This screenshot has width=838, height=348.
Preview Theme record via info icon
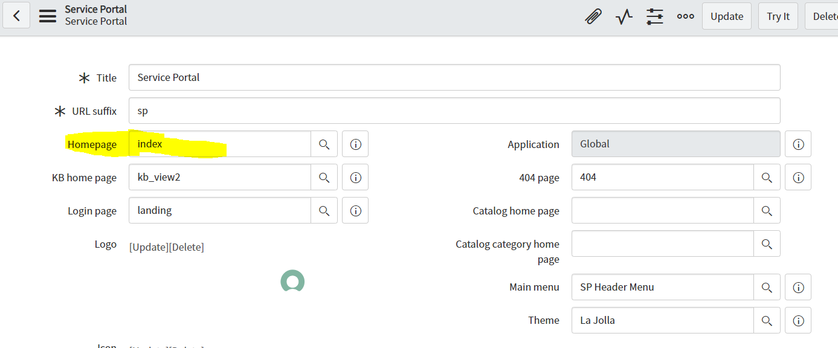click(x=798, y=320)
